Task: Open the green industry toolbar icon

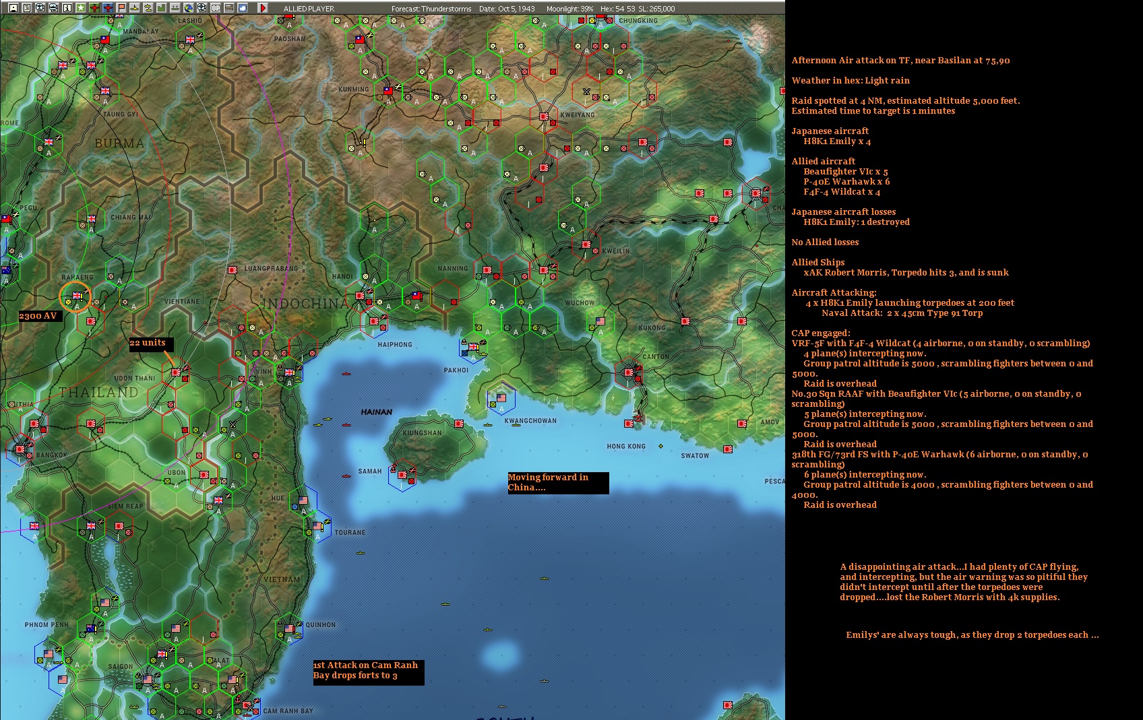Action: click(x=162, y=8)
